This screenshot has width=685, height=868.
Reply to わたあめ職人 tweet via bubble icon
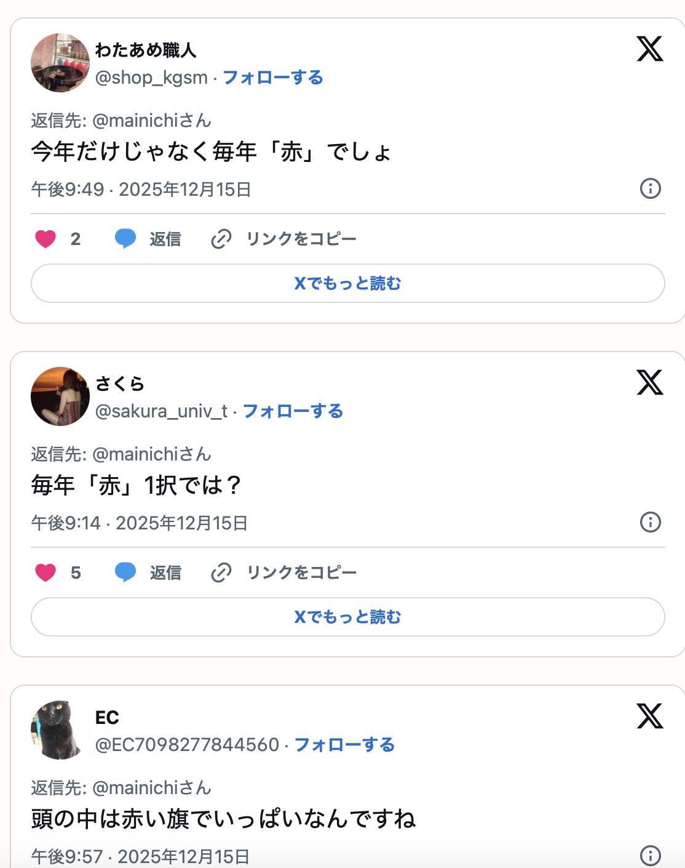(x=125, y=239)
